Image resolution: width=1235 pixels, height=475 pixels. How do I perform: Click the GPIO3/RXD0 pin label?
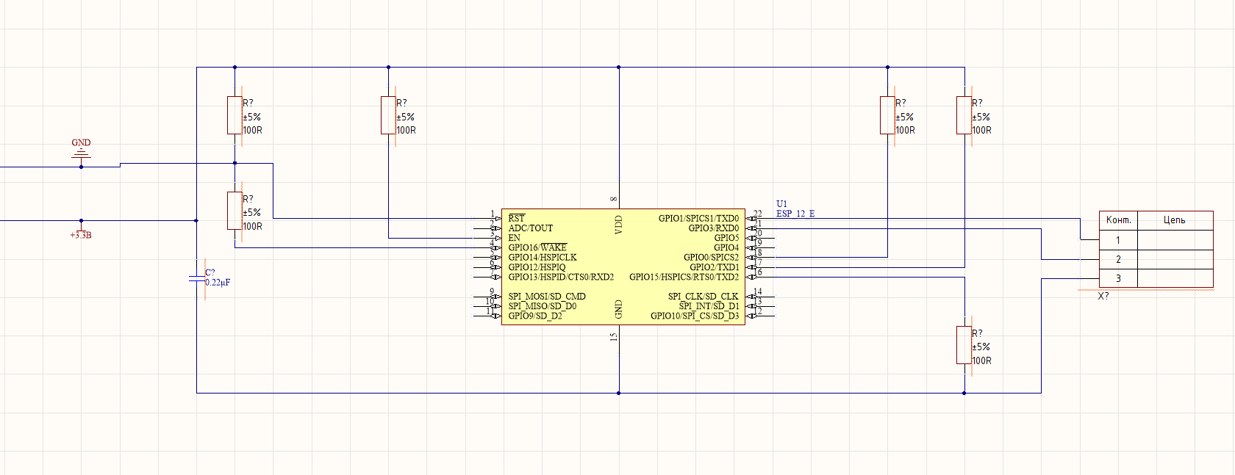tap(714, 228)
